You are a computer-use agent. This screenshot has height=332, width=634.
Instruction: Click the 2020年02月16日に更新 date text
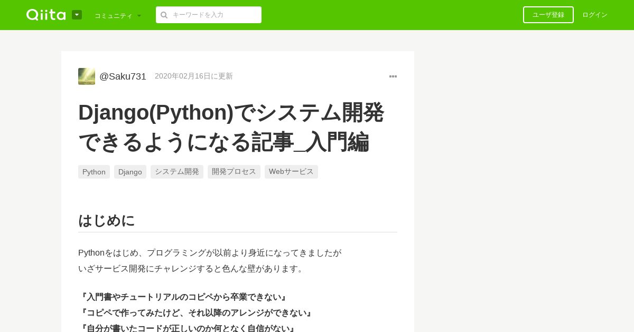pos(194,76)
